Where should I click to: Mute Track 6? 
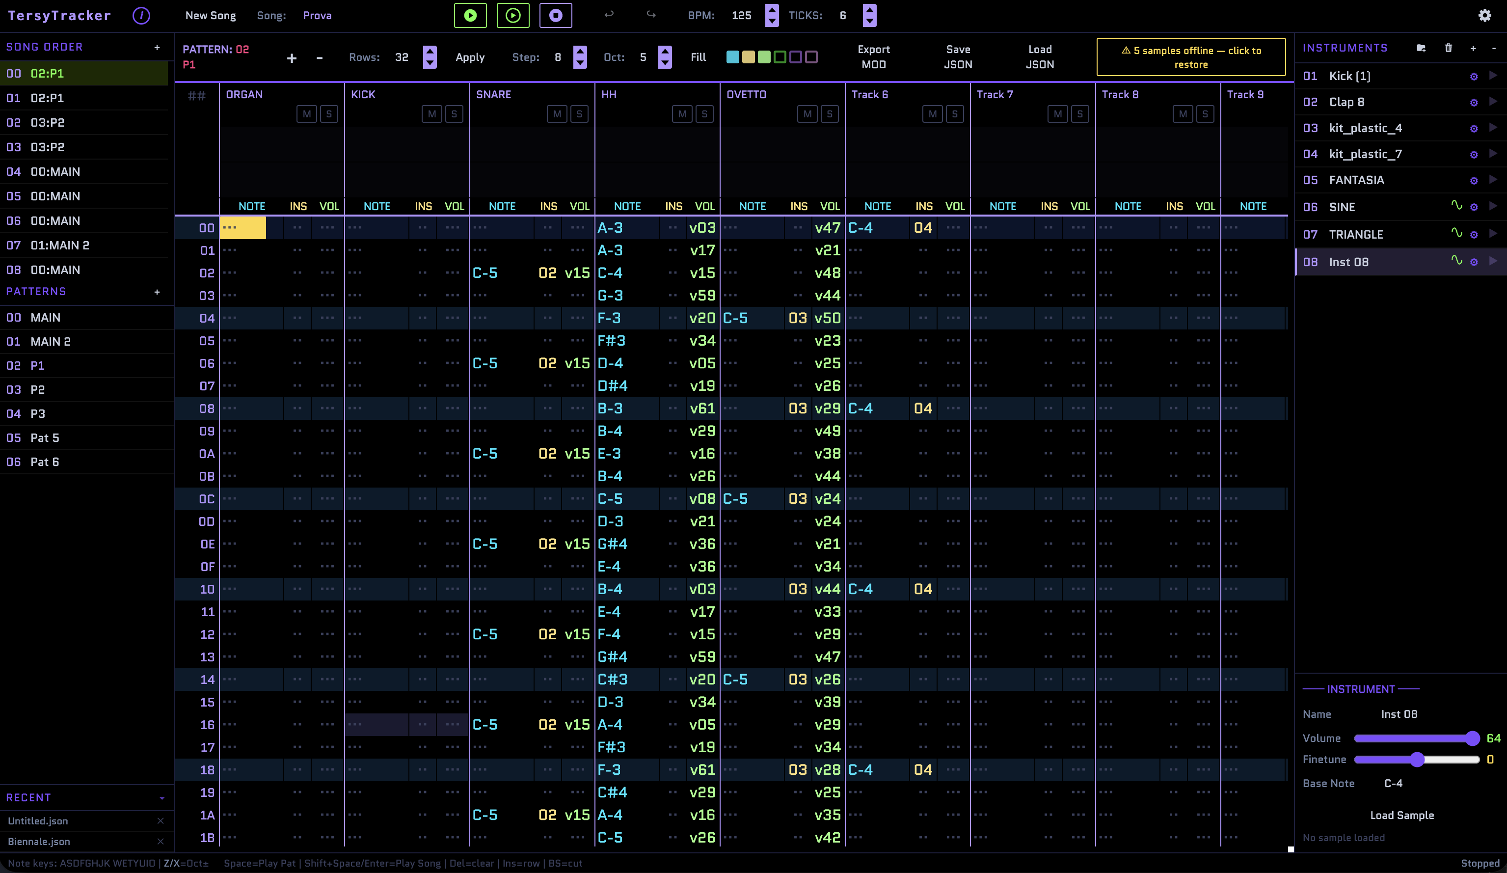pyautogui.click(x=932, y=114)
